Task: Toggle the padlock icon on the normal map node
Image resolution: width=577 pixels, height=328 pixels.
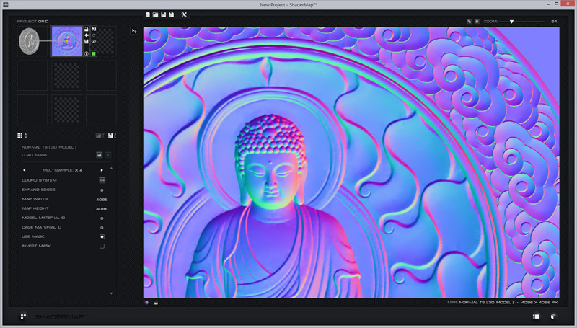Action: click(87, 29)
